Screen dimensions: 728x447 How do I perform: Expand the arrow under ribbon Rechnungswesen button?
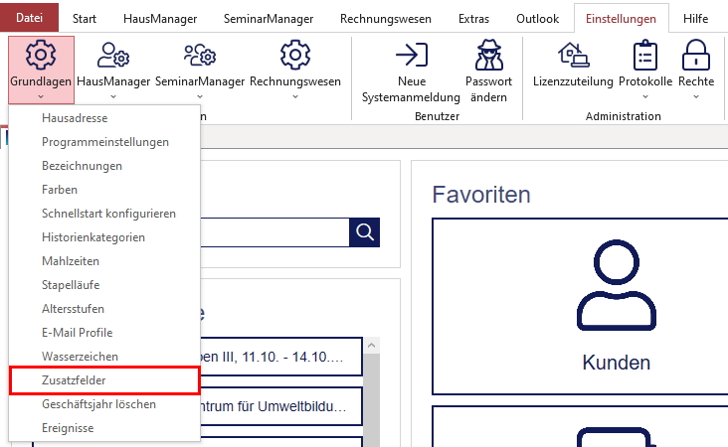tap(295, 97)
